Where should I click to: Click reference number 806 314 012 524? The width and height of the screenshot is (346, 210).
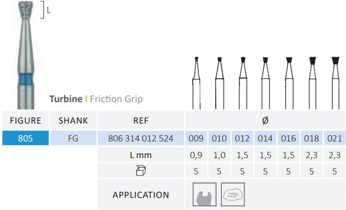[141, 138]
